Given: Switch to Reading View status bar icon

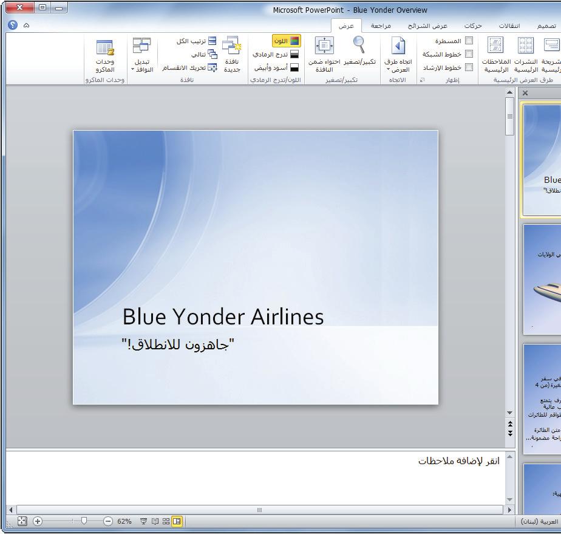Looking at the screenshot, I should pos(155,521).
